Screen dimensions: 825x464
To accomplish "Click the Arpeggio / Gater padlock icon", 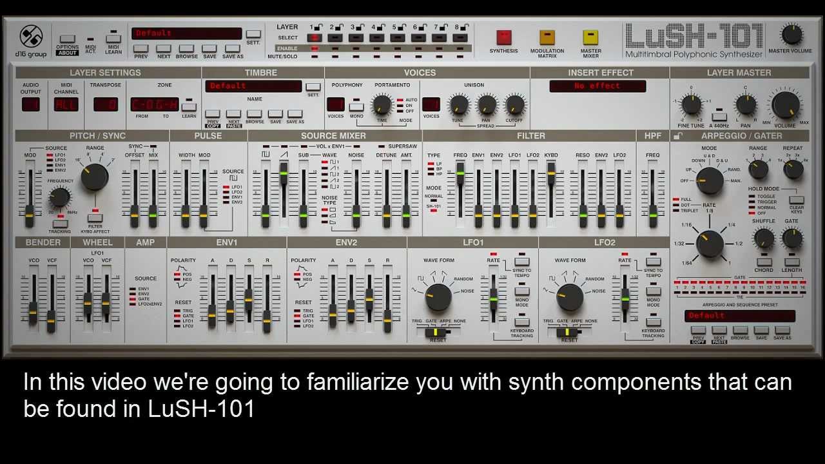I will pyautogui.click(x=677, y=136).
